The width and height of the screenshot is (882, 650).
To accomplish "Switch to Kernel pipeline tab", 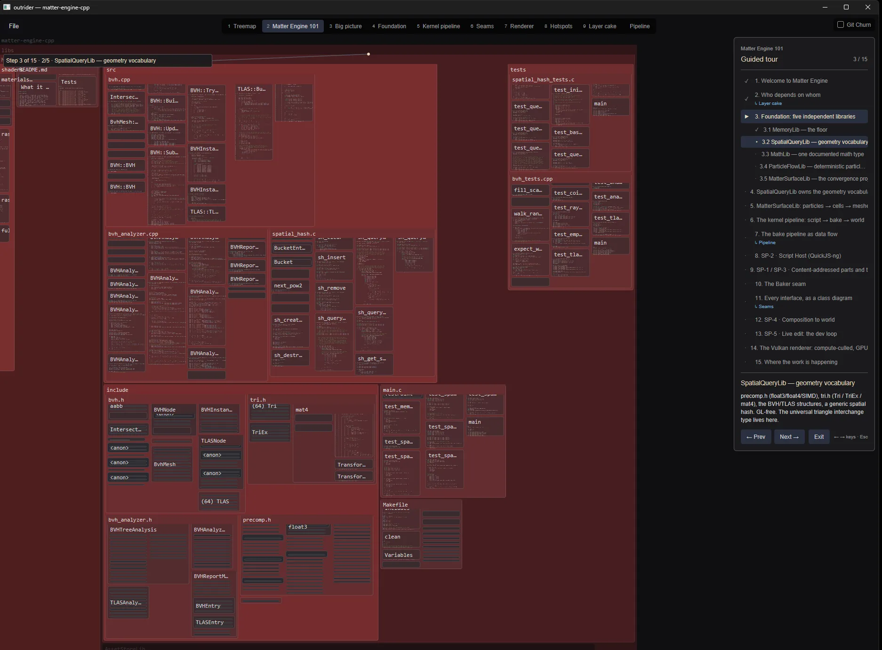I will (439, 26).
